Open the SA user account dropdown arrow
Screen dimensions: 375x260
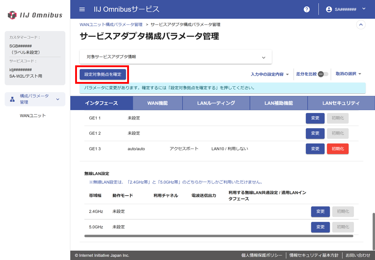point(363,9)
